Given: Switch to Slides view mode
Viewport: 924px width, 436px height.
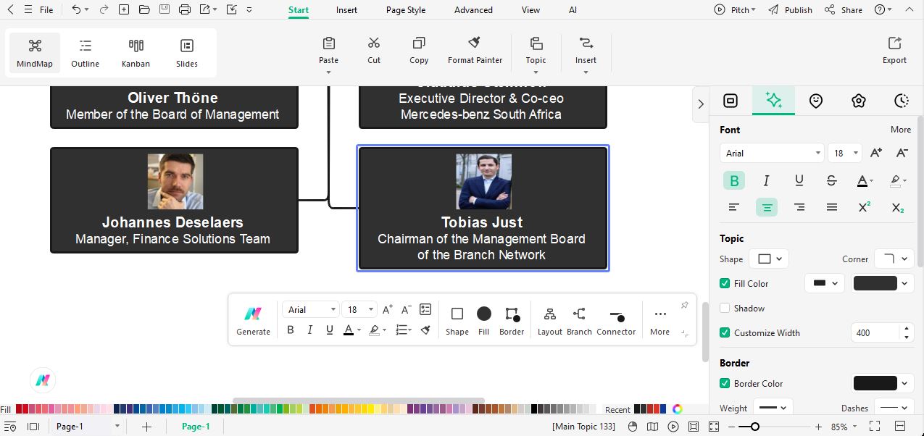Looking at the screenshot, I should point(187,53).
